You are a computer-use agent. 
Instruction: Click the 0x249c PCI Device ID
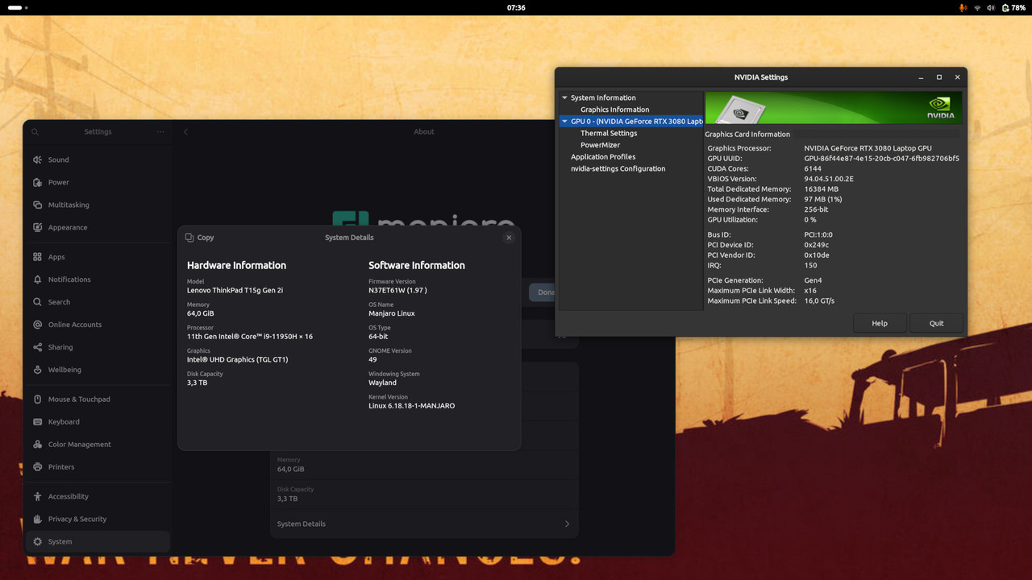pyautogui.click(x=816, y=245)
